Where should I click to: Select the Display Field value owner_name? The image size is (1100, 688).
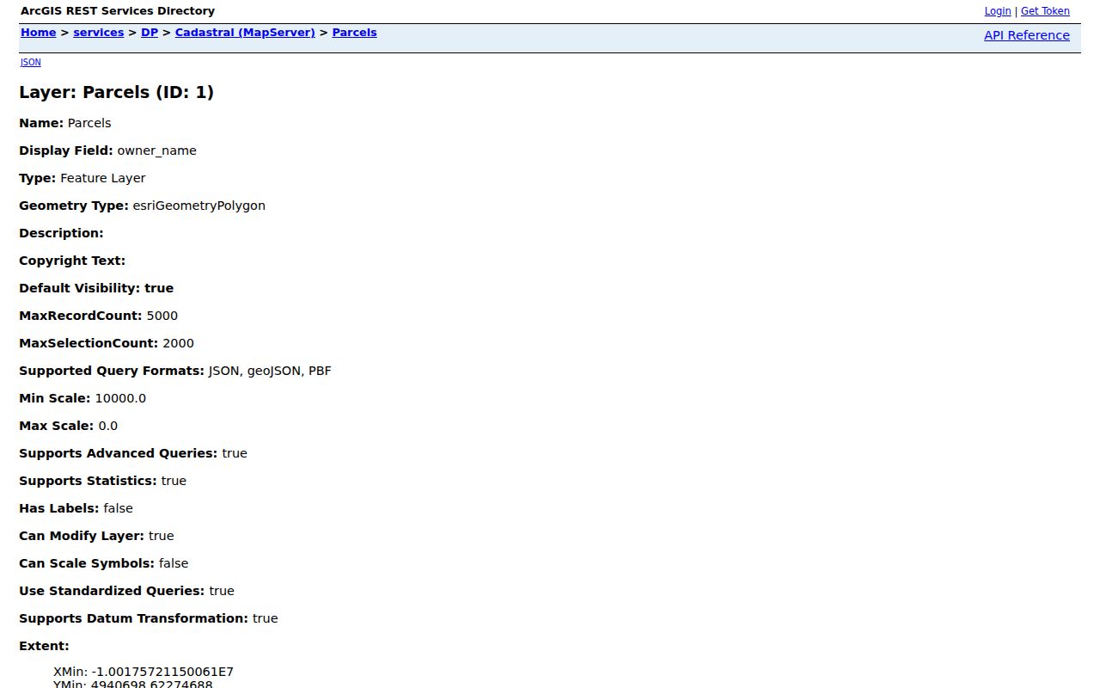click(157, 150)
